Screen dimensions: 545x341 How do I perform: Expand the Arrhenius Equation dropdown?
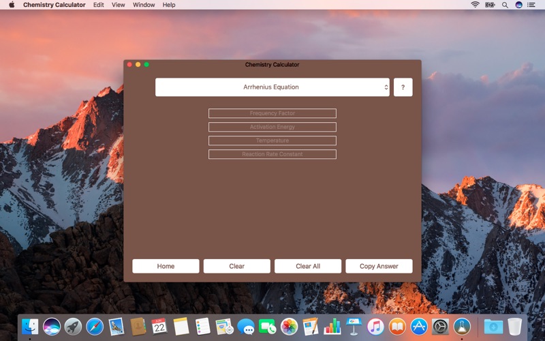click(x=272, y=87)
